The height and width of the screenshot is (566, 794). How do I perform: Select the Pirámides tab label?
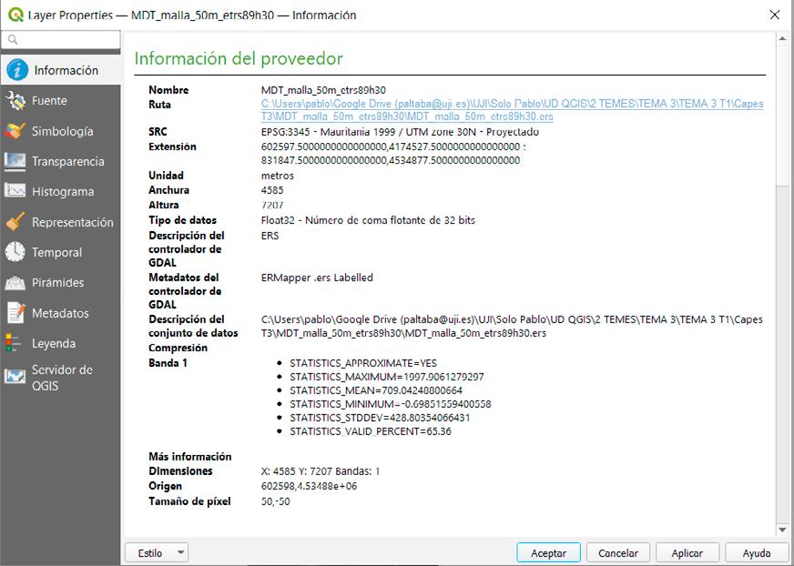pyautogui.click(x=57, y=282)
